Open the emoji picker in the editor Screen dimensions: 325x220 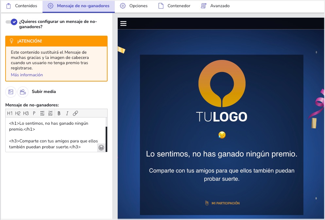point(101,148)
